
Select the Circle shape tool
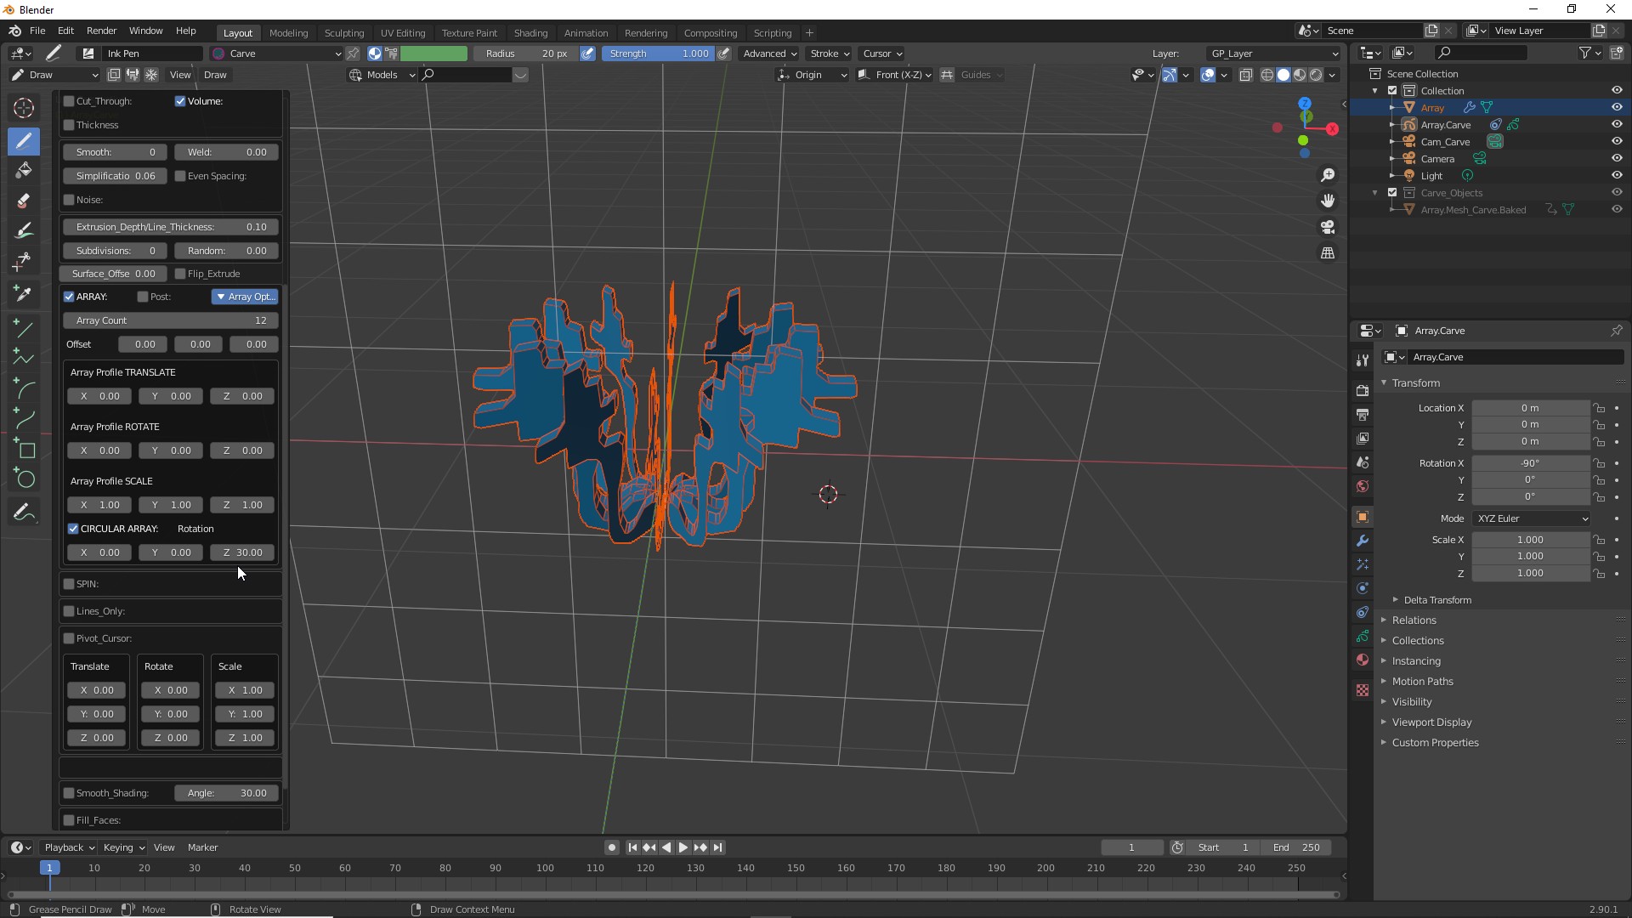pyautogui.click(x=25, y=479)
